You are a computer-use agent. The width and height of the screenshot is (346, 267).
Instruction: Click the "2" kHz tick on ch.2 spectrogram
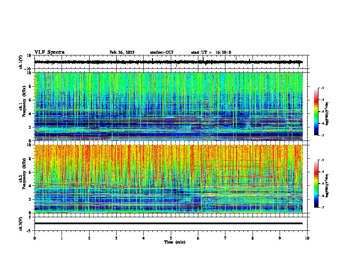coord(30,199)
